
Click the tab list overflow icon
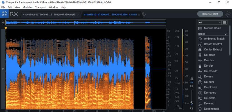pos(144,14)
